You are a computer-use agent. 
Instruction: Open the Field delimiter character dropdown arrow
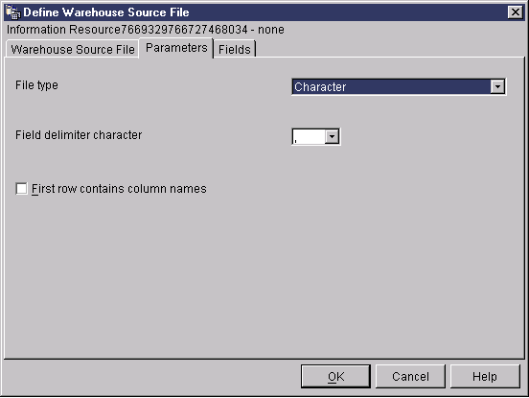click(332, 137)
